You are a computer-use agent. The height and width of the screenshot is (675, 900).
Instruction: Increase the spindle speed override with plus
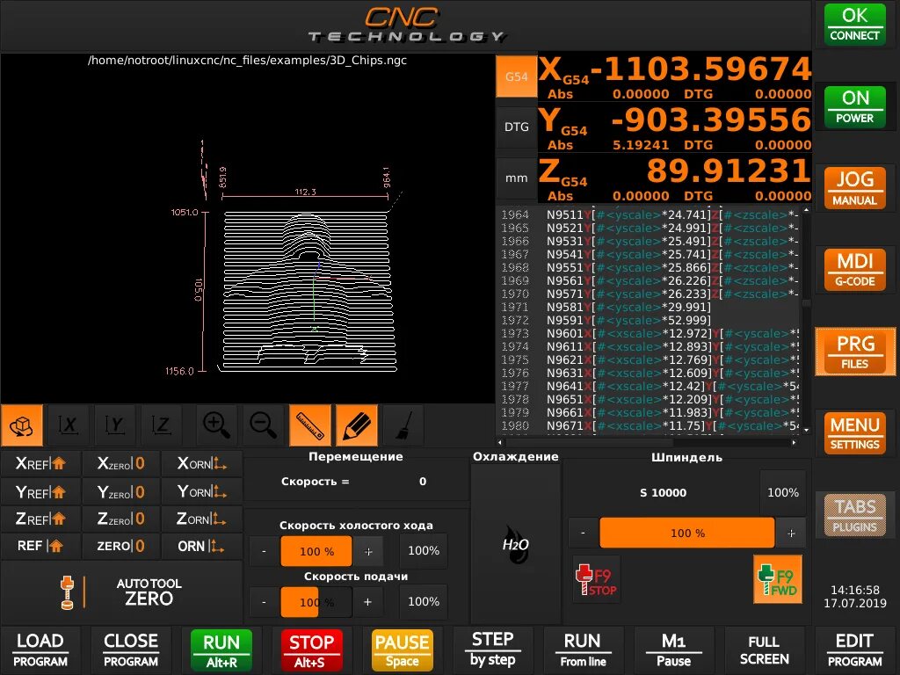(x=791, y=533)
